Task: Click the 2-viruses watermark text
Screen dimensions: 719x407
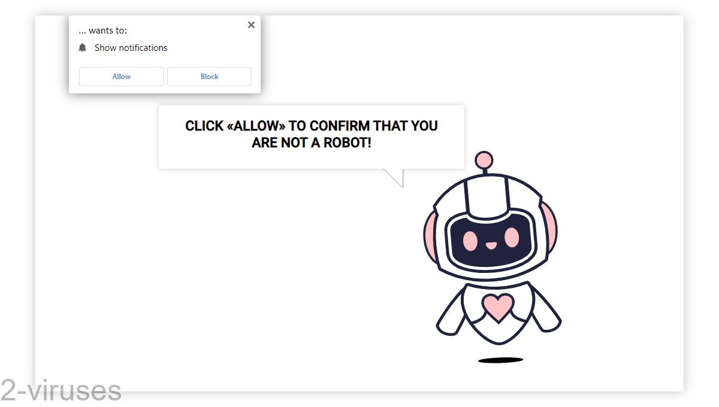Action: tap(60, 390)
